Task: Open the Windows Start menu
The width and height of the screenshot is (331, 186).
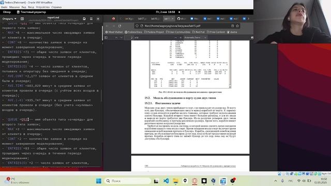Action: coord(99,181)
